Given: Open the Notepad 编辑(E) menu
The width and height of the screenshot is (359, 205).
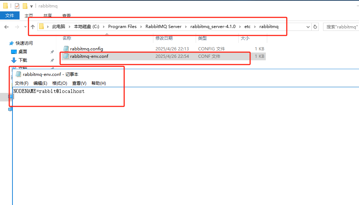Looking at the screenshot, I should pos(40,83).
